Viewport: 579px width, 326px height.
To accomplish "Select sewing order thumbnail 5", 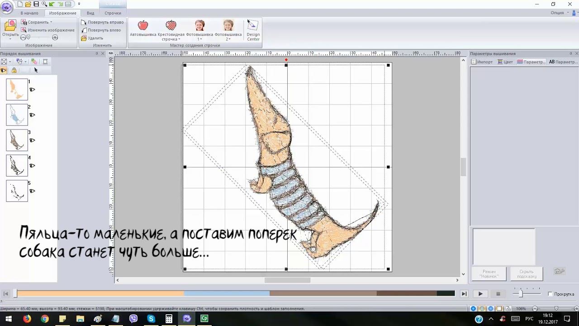I will [17, 191].
